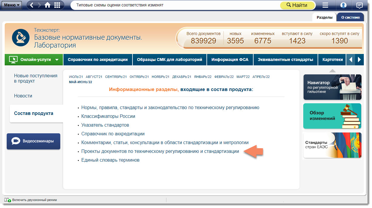Screen dimensions: 372x208
Task: Open the АВГУСТ'21 archive link
Action: coord(94,77)
